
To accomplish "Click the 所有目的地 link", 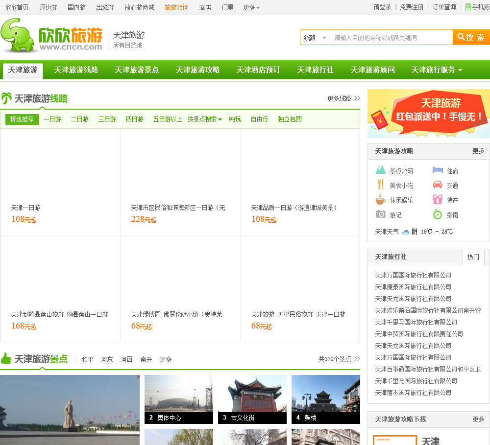I will tap(127, 45).
